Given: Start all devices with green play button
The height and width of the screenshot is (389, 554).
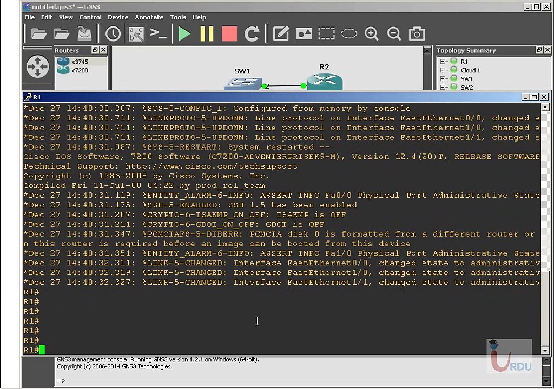Looking at the screenshot, I should pos(184,34).
